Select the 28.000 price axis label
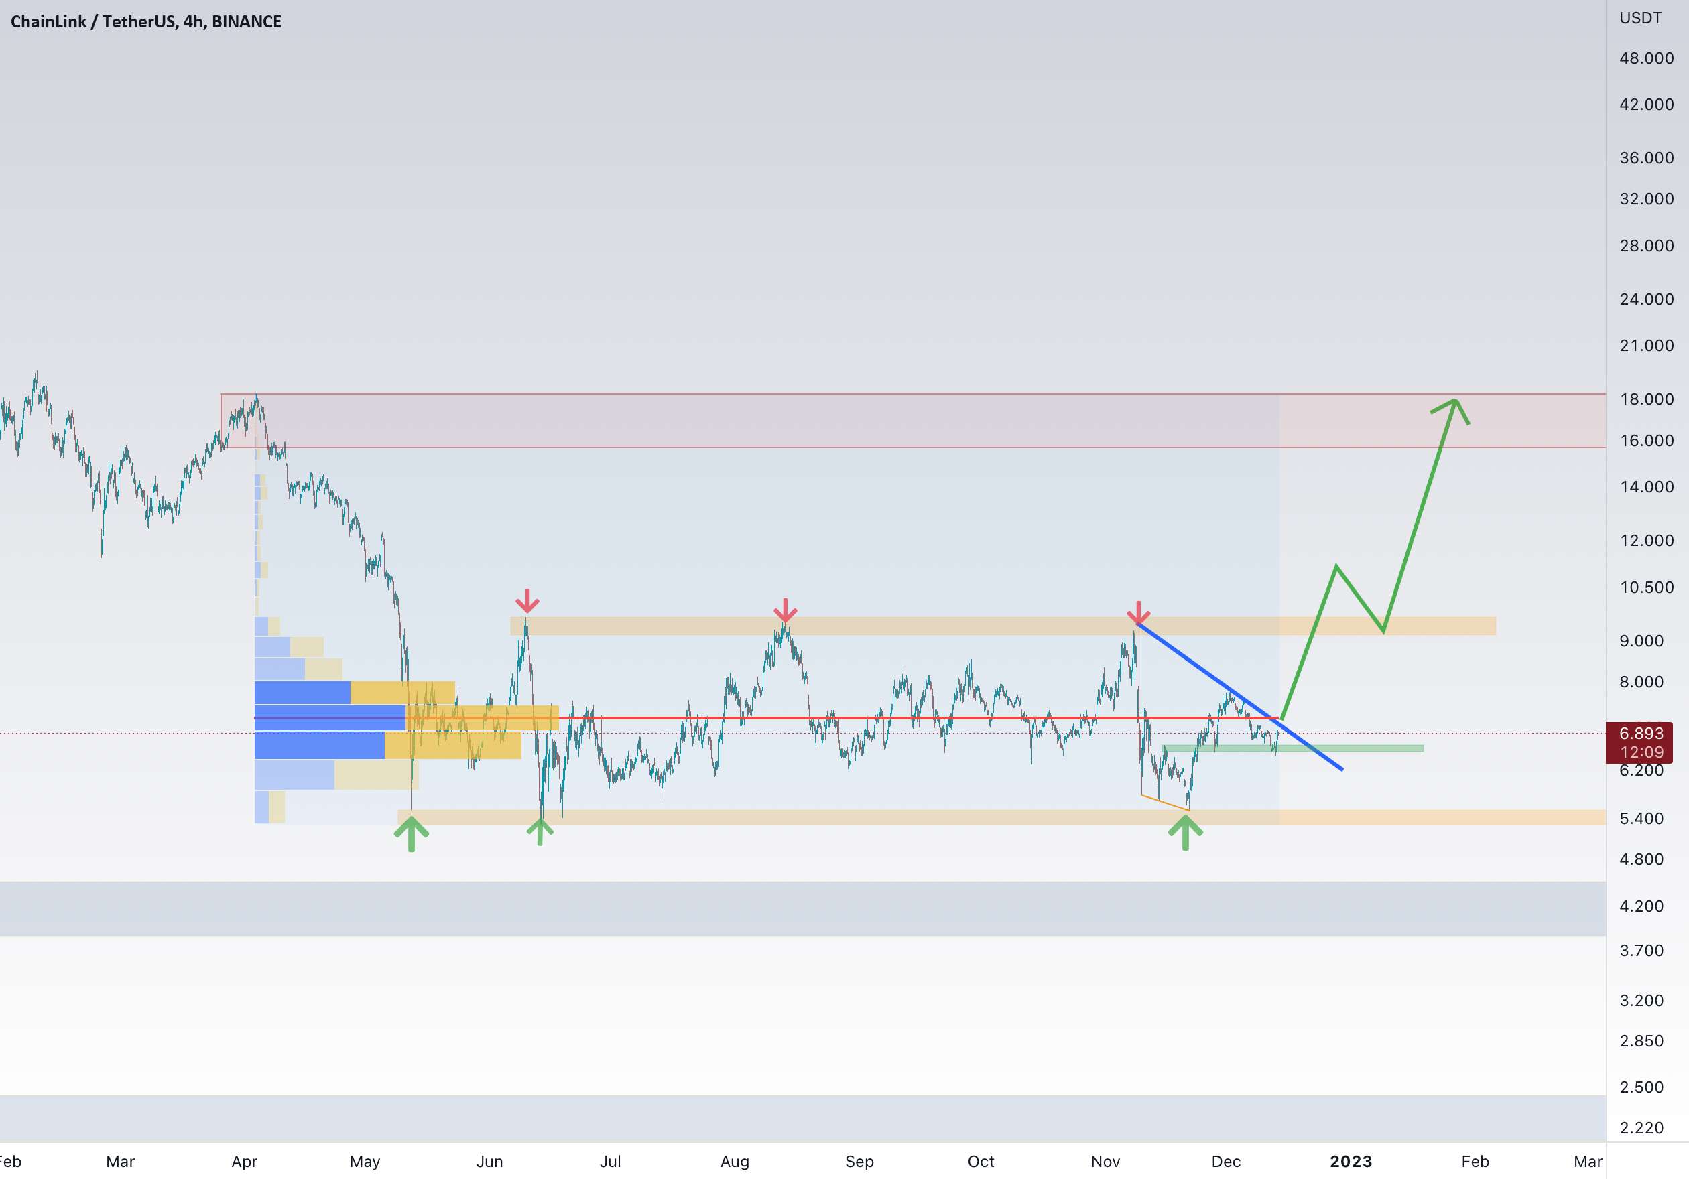1689x1179 pixels. (x=1645, y=245)
